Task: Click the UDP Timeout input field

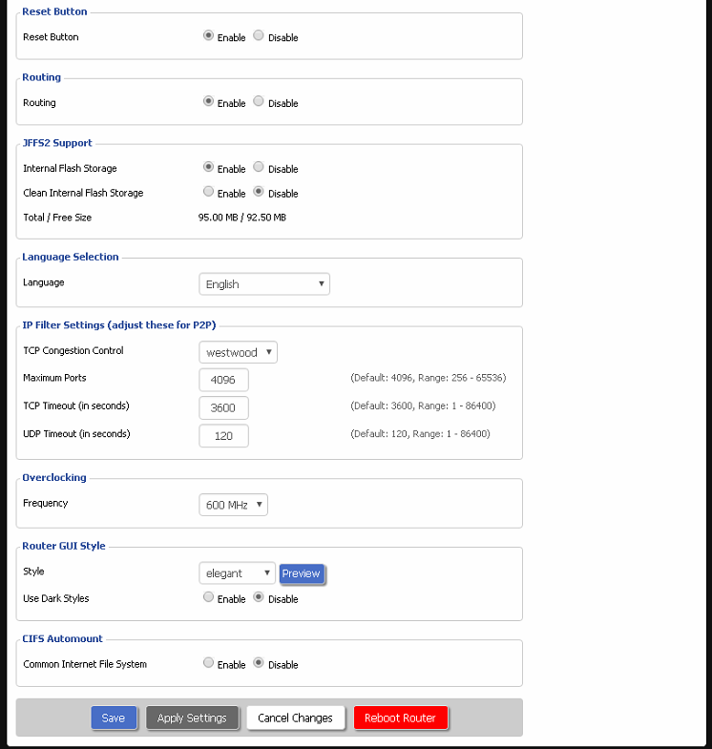Action: click(223, 436)
